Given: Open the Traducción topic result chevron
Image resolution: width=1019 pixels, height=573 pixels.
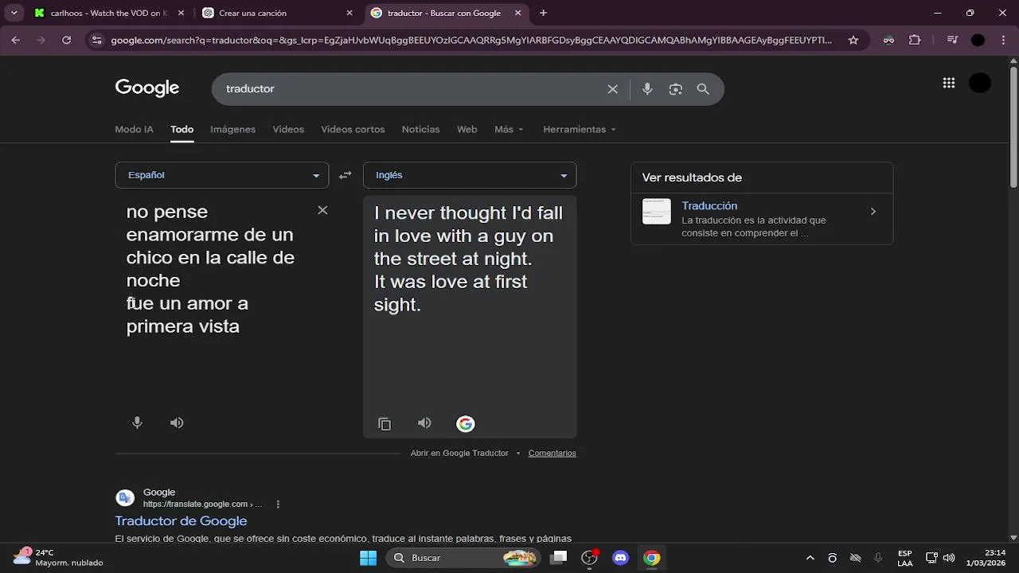Looking at the screenshot, I should [x=873, y=212].
